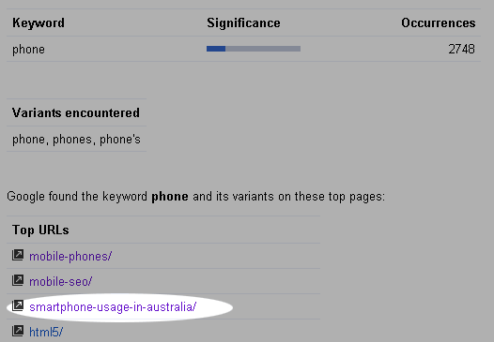Screen dimensions: 494x342
Task: Follow the mobile-seo/ link
Action: (x=60, y=282)
